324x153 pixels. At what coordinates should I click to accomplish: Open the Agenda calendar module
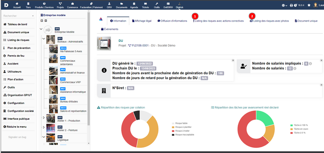point(134,5)
